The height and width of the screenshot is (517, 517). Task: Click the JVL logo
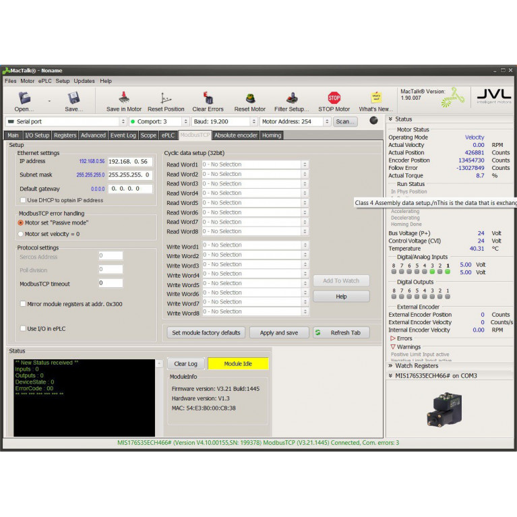[493, 96]
